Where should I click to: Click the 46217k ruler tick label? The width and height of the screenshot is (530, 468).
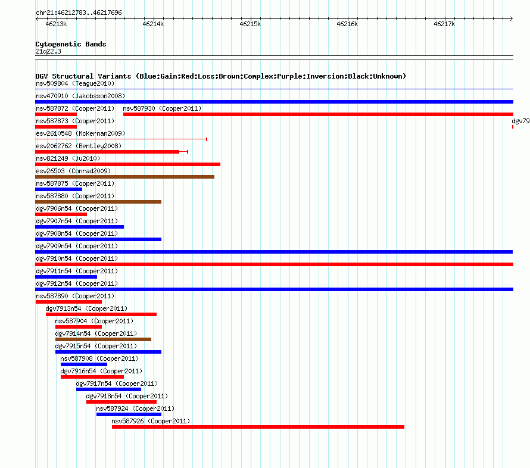(444, 24)
